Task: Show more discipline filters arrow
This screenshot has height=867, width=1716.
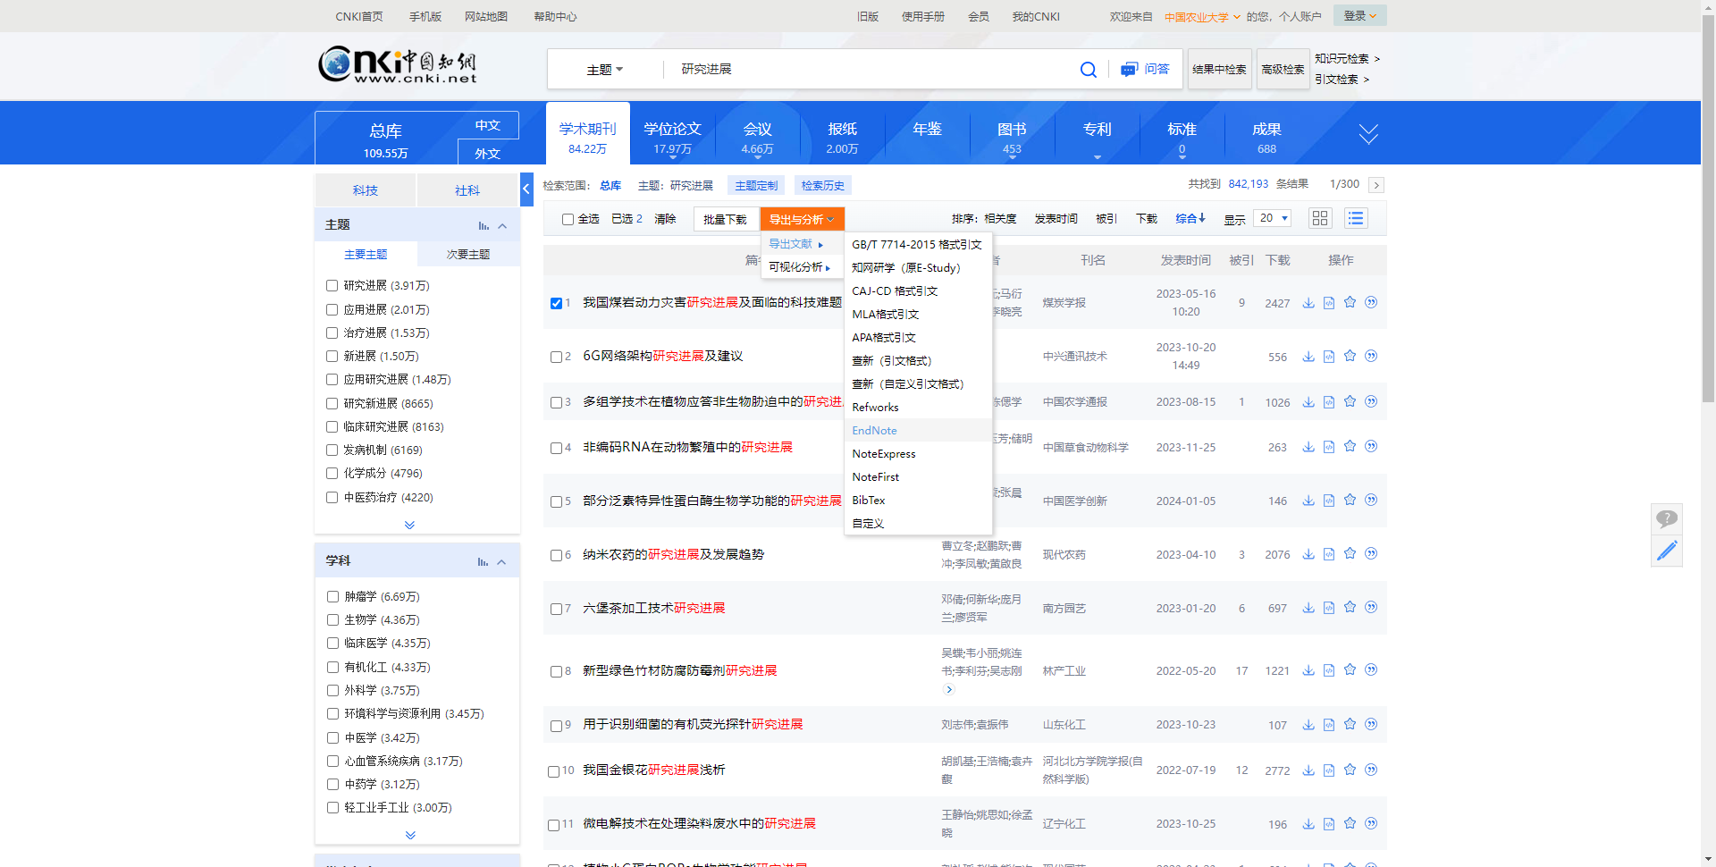Action: [410, 835]
